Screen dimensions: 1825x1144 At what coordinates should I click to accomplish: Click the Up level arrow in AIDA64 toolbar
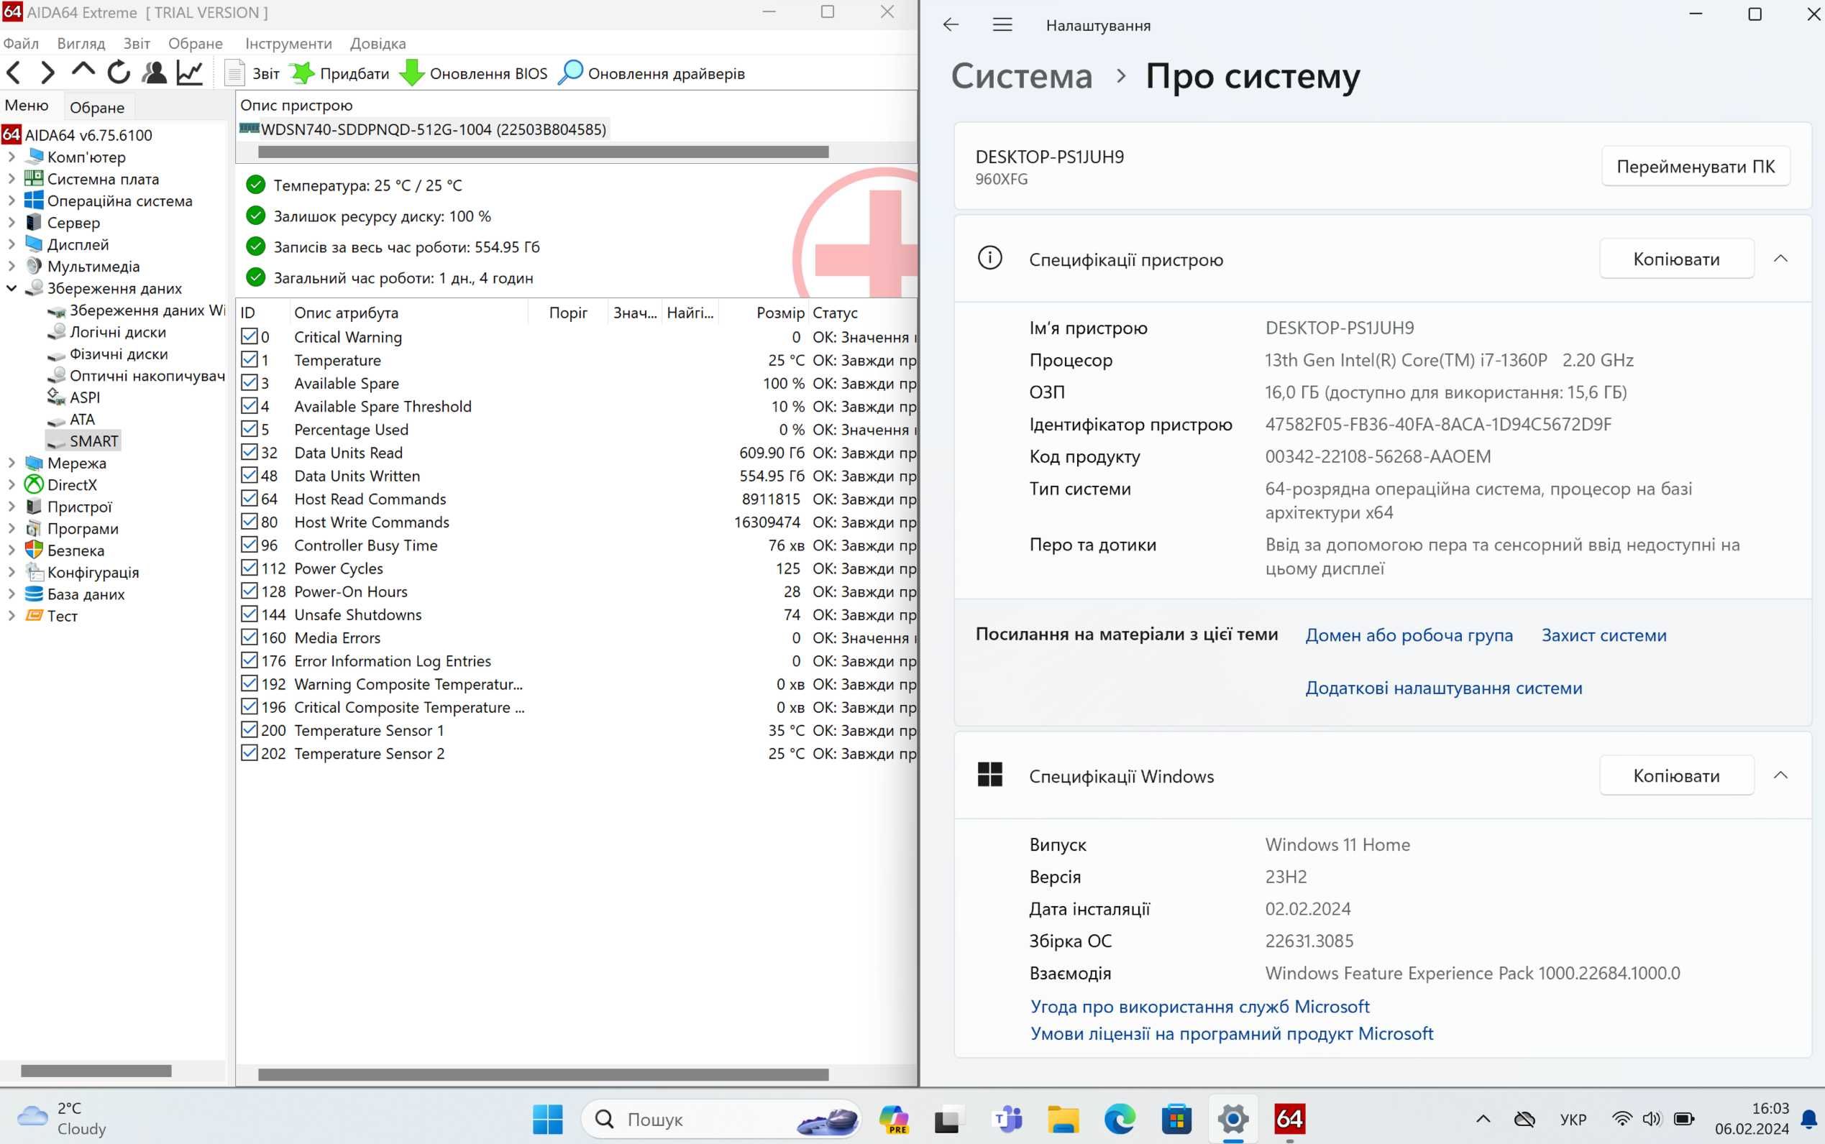tap(83, 71)
